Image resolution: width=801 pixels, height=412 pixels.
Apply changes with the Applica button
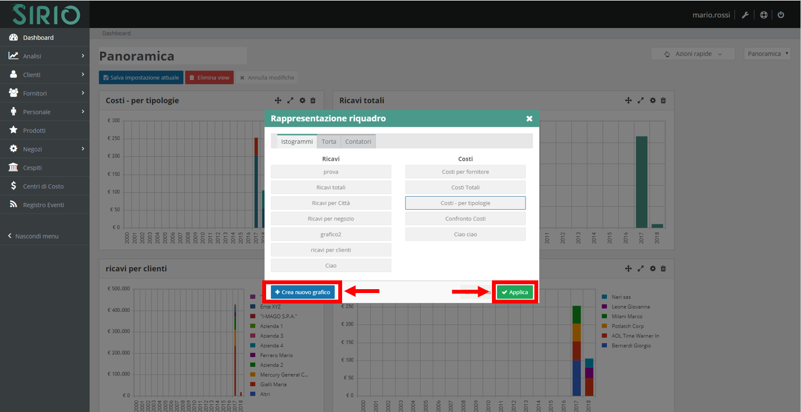(x=515, y=292)
